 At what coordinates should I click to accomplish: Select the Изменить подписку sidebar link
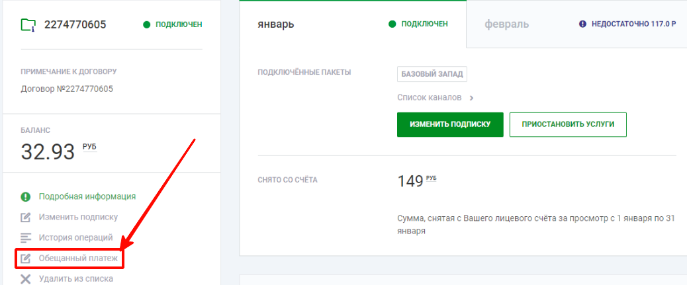tap(78, 217)
